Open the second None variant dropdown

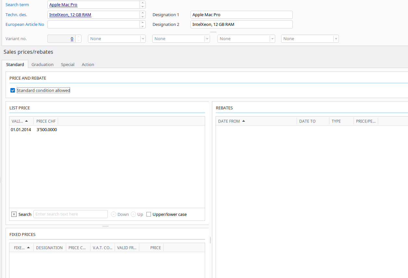(207, 39)
